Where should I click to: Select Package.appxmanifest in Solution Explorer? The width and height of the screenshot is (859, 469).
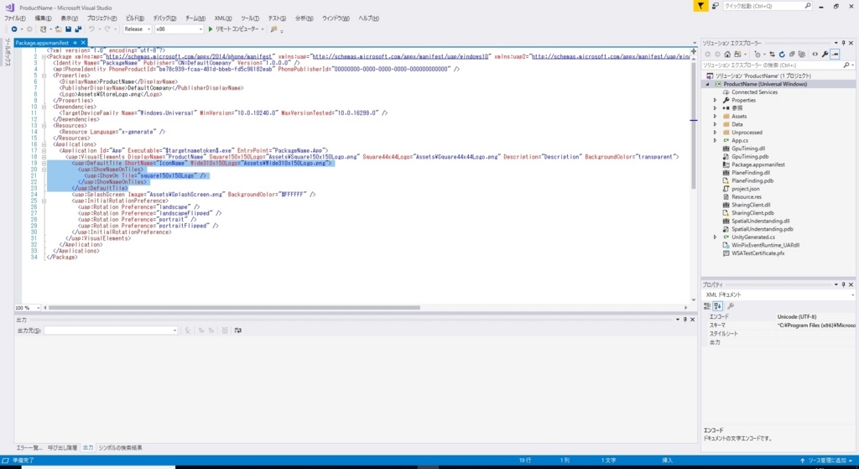pyautogui.click(x=758, y=164)
